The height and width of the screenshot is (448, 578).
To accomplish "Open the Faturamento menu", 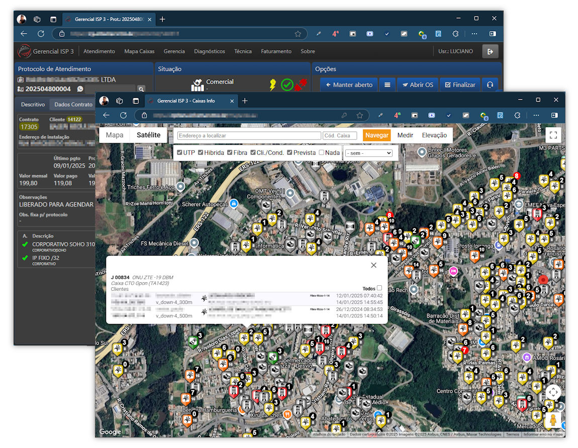I will coord(276,51).
